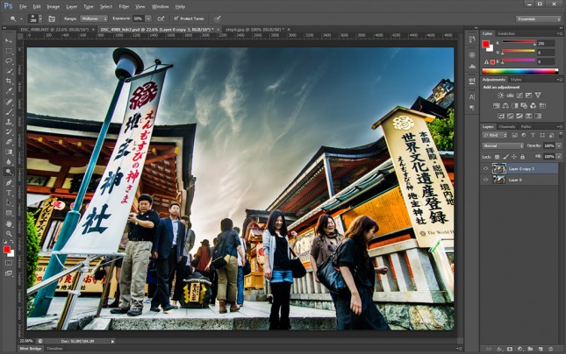566x354 pixels.
Task: Add a Photo Filter adjustment
Action: 524,106
